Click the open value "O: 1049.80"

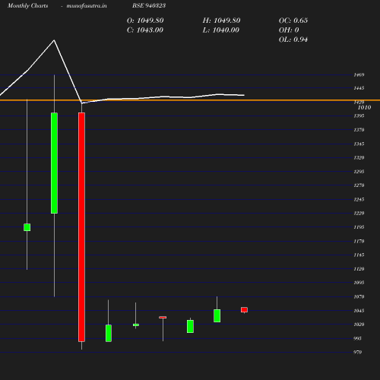point(145,21)
